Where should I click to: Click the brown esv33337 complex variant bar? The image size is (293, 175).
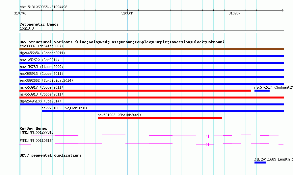[151, 49]
